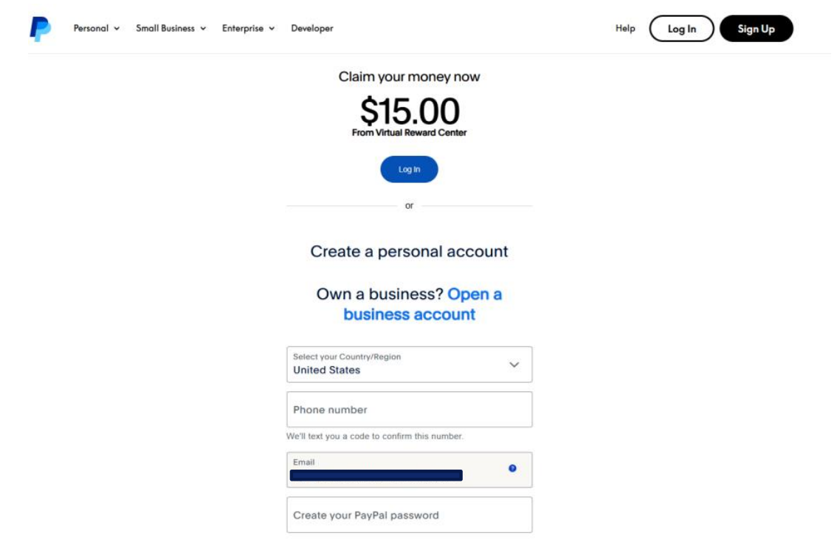Open the Developer menu item

(x=311, y=28)
